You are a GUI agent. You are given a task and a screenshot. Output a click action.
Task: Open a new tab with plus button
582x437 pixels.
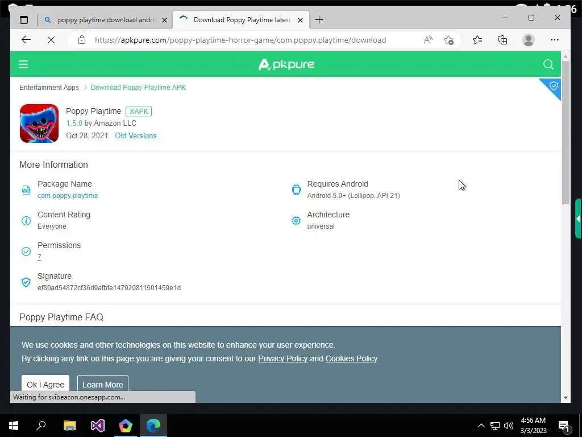click(319, 20)
